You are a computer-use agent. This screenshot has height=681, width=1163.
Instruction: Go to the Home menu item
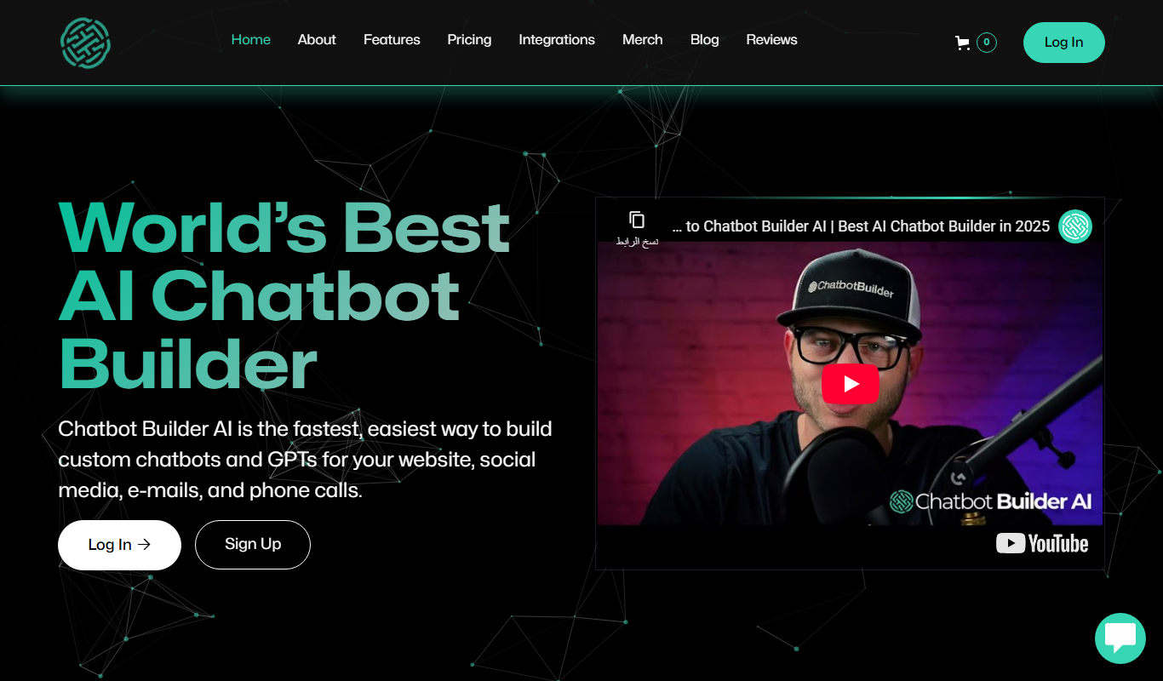click(251, 40)
